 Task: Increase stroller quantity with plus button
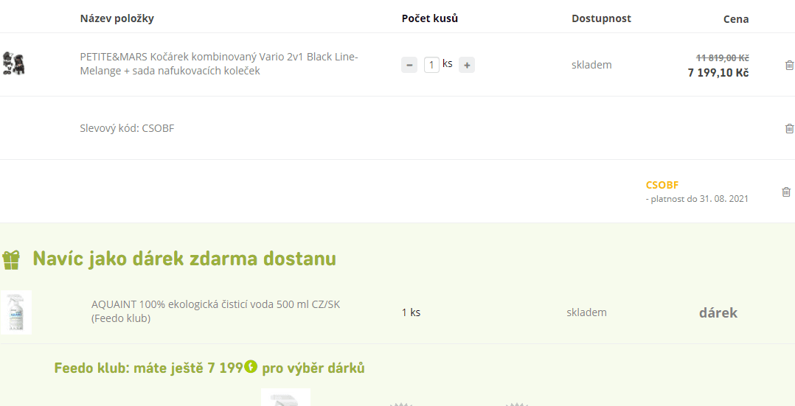click(x=467, y=65)
